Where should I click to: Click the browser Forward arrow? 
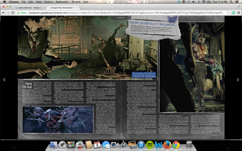tap(8, 13)
